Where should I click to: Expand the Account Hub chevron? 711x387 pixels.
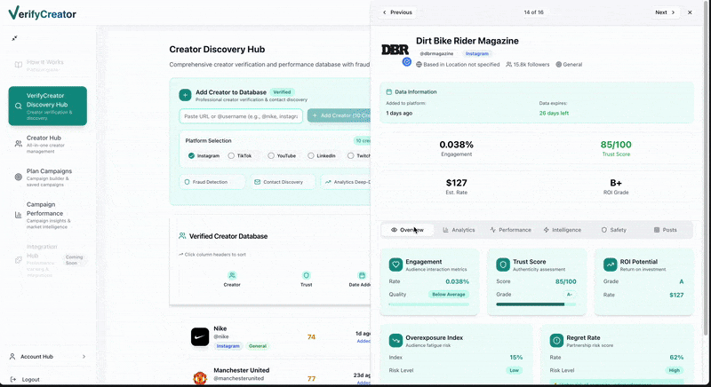(x=84, y=357)
